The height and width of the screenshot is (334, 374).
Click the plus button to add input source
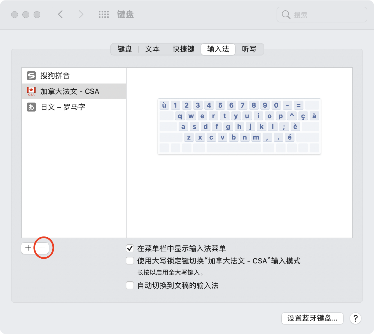point(28,248)
